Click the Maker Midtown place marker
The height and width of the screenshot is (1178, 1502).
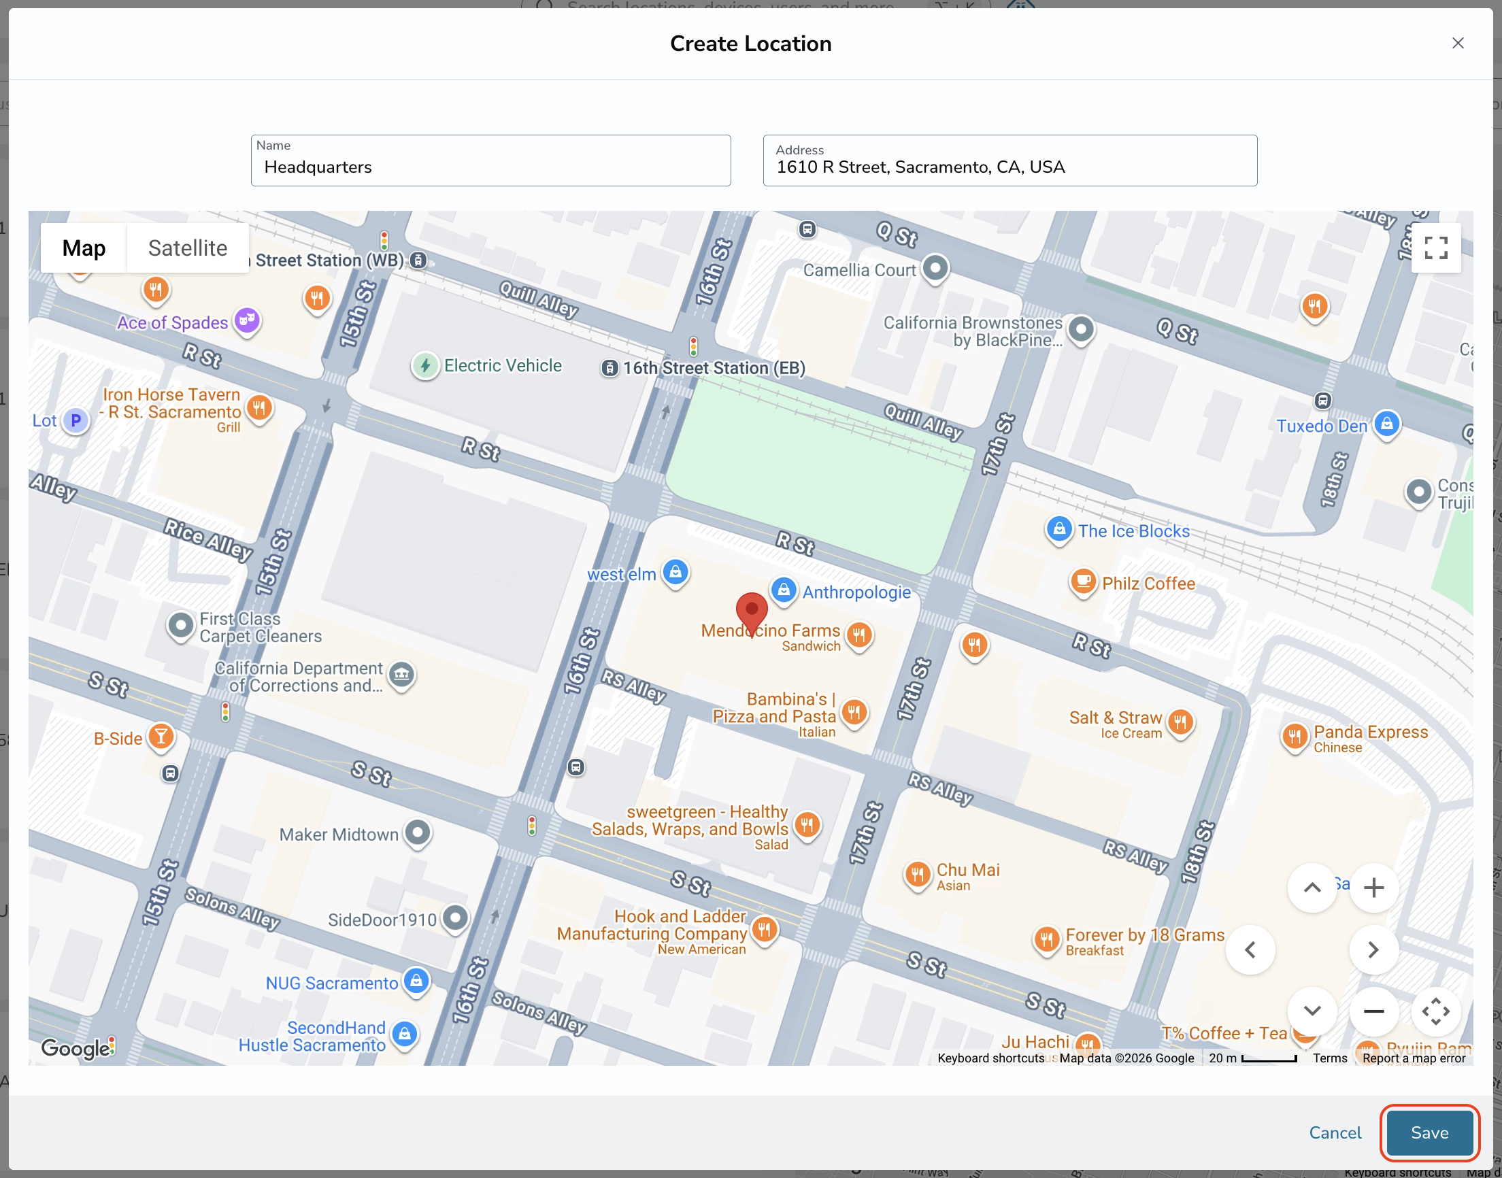(x=417, y=833)
